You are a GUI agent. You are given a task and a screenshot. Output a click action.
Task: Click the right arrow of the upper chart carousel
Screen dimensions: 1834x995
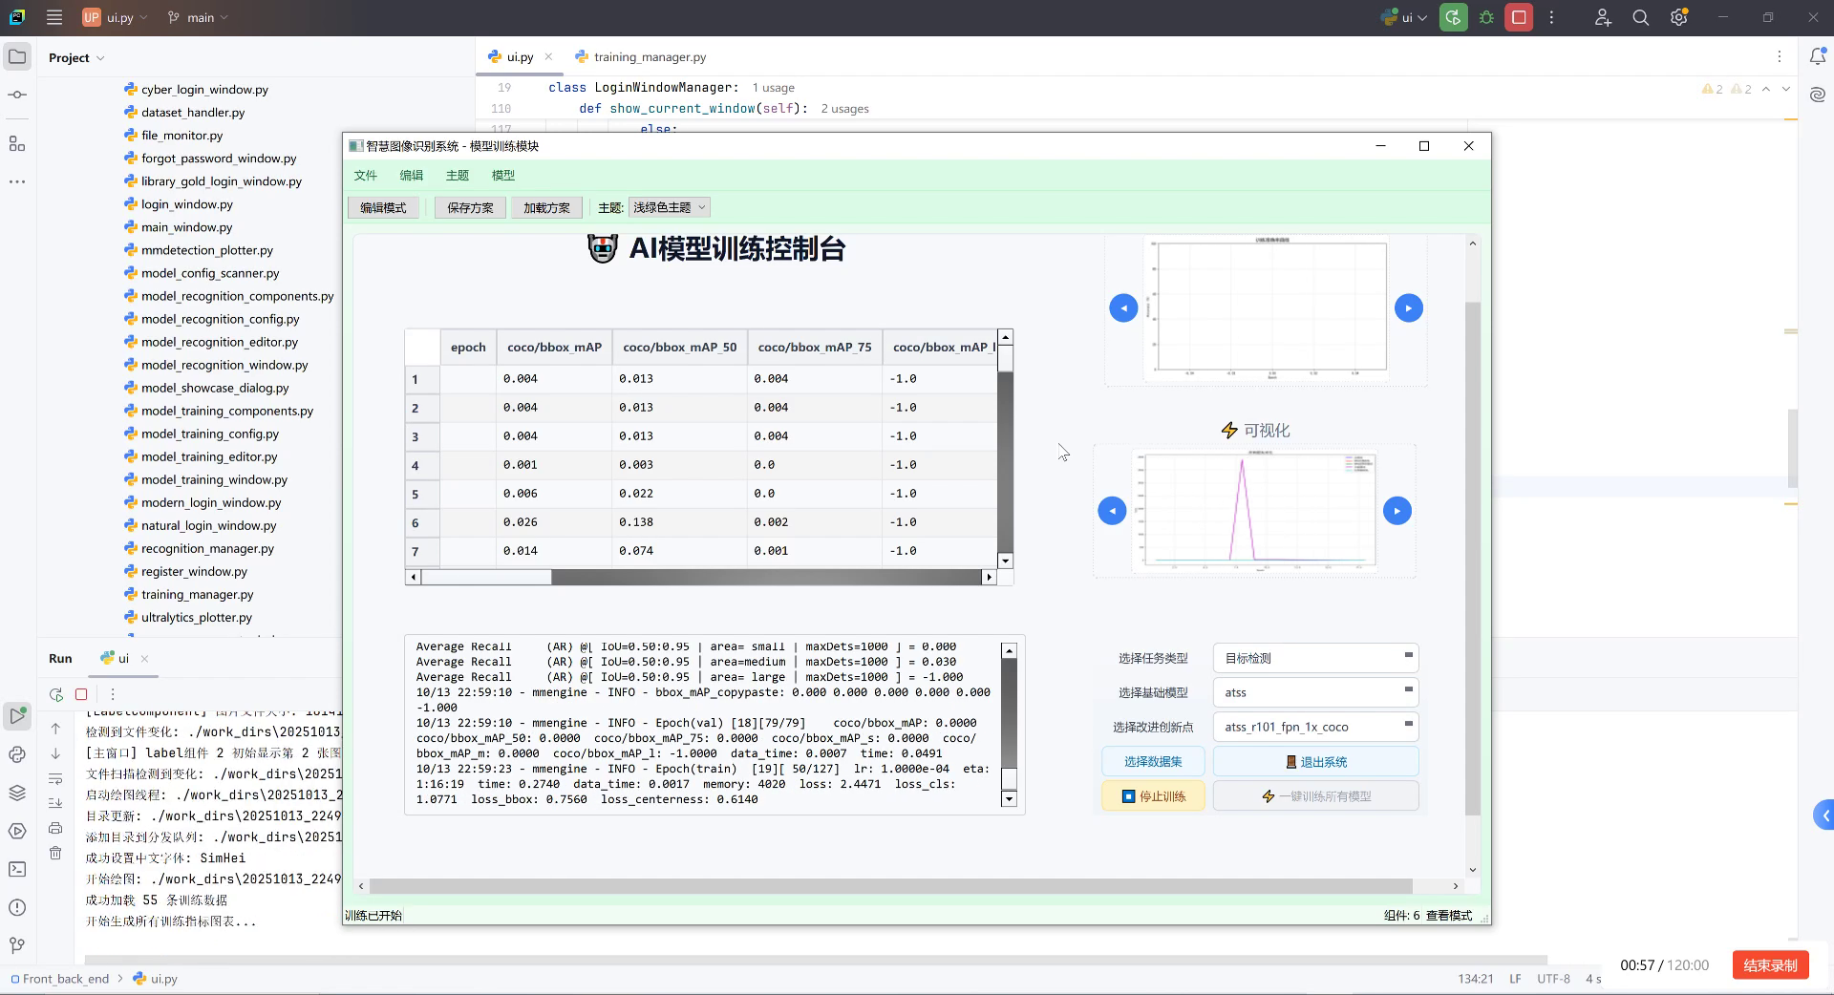click(x=1408, y=307)
